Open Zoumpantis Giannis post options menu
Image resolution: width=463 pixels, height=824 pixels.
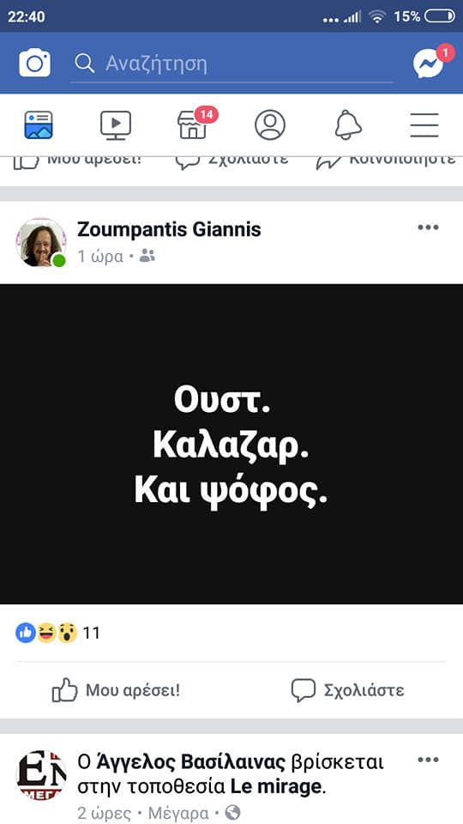coord(428,227)
